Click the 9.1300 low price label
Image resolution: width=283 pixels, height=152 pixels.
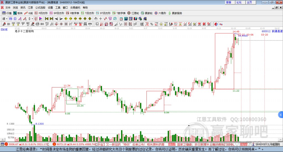pos(40,124)
